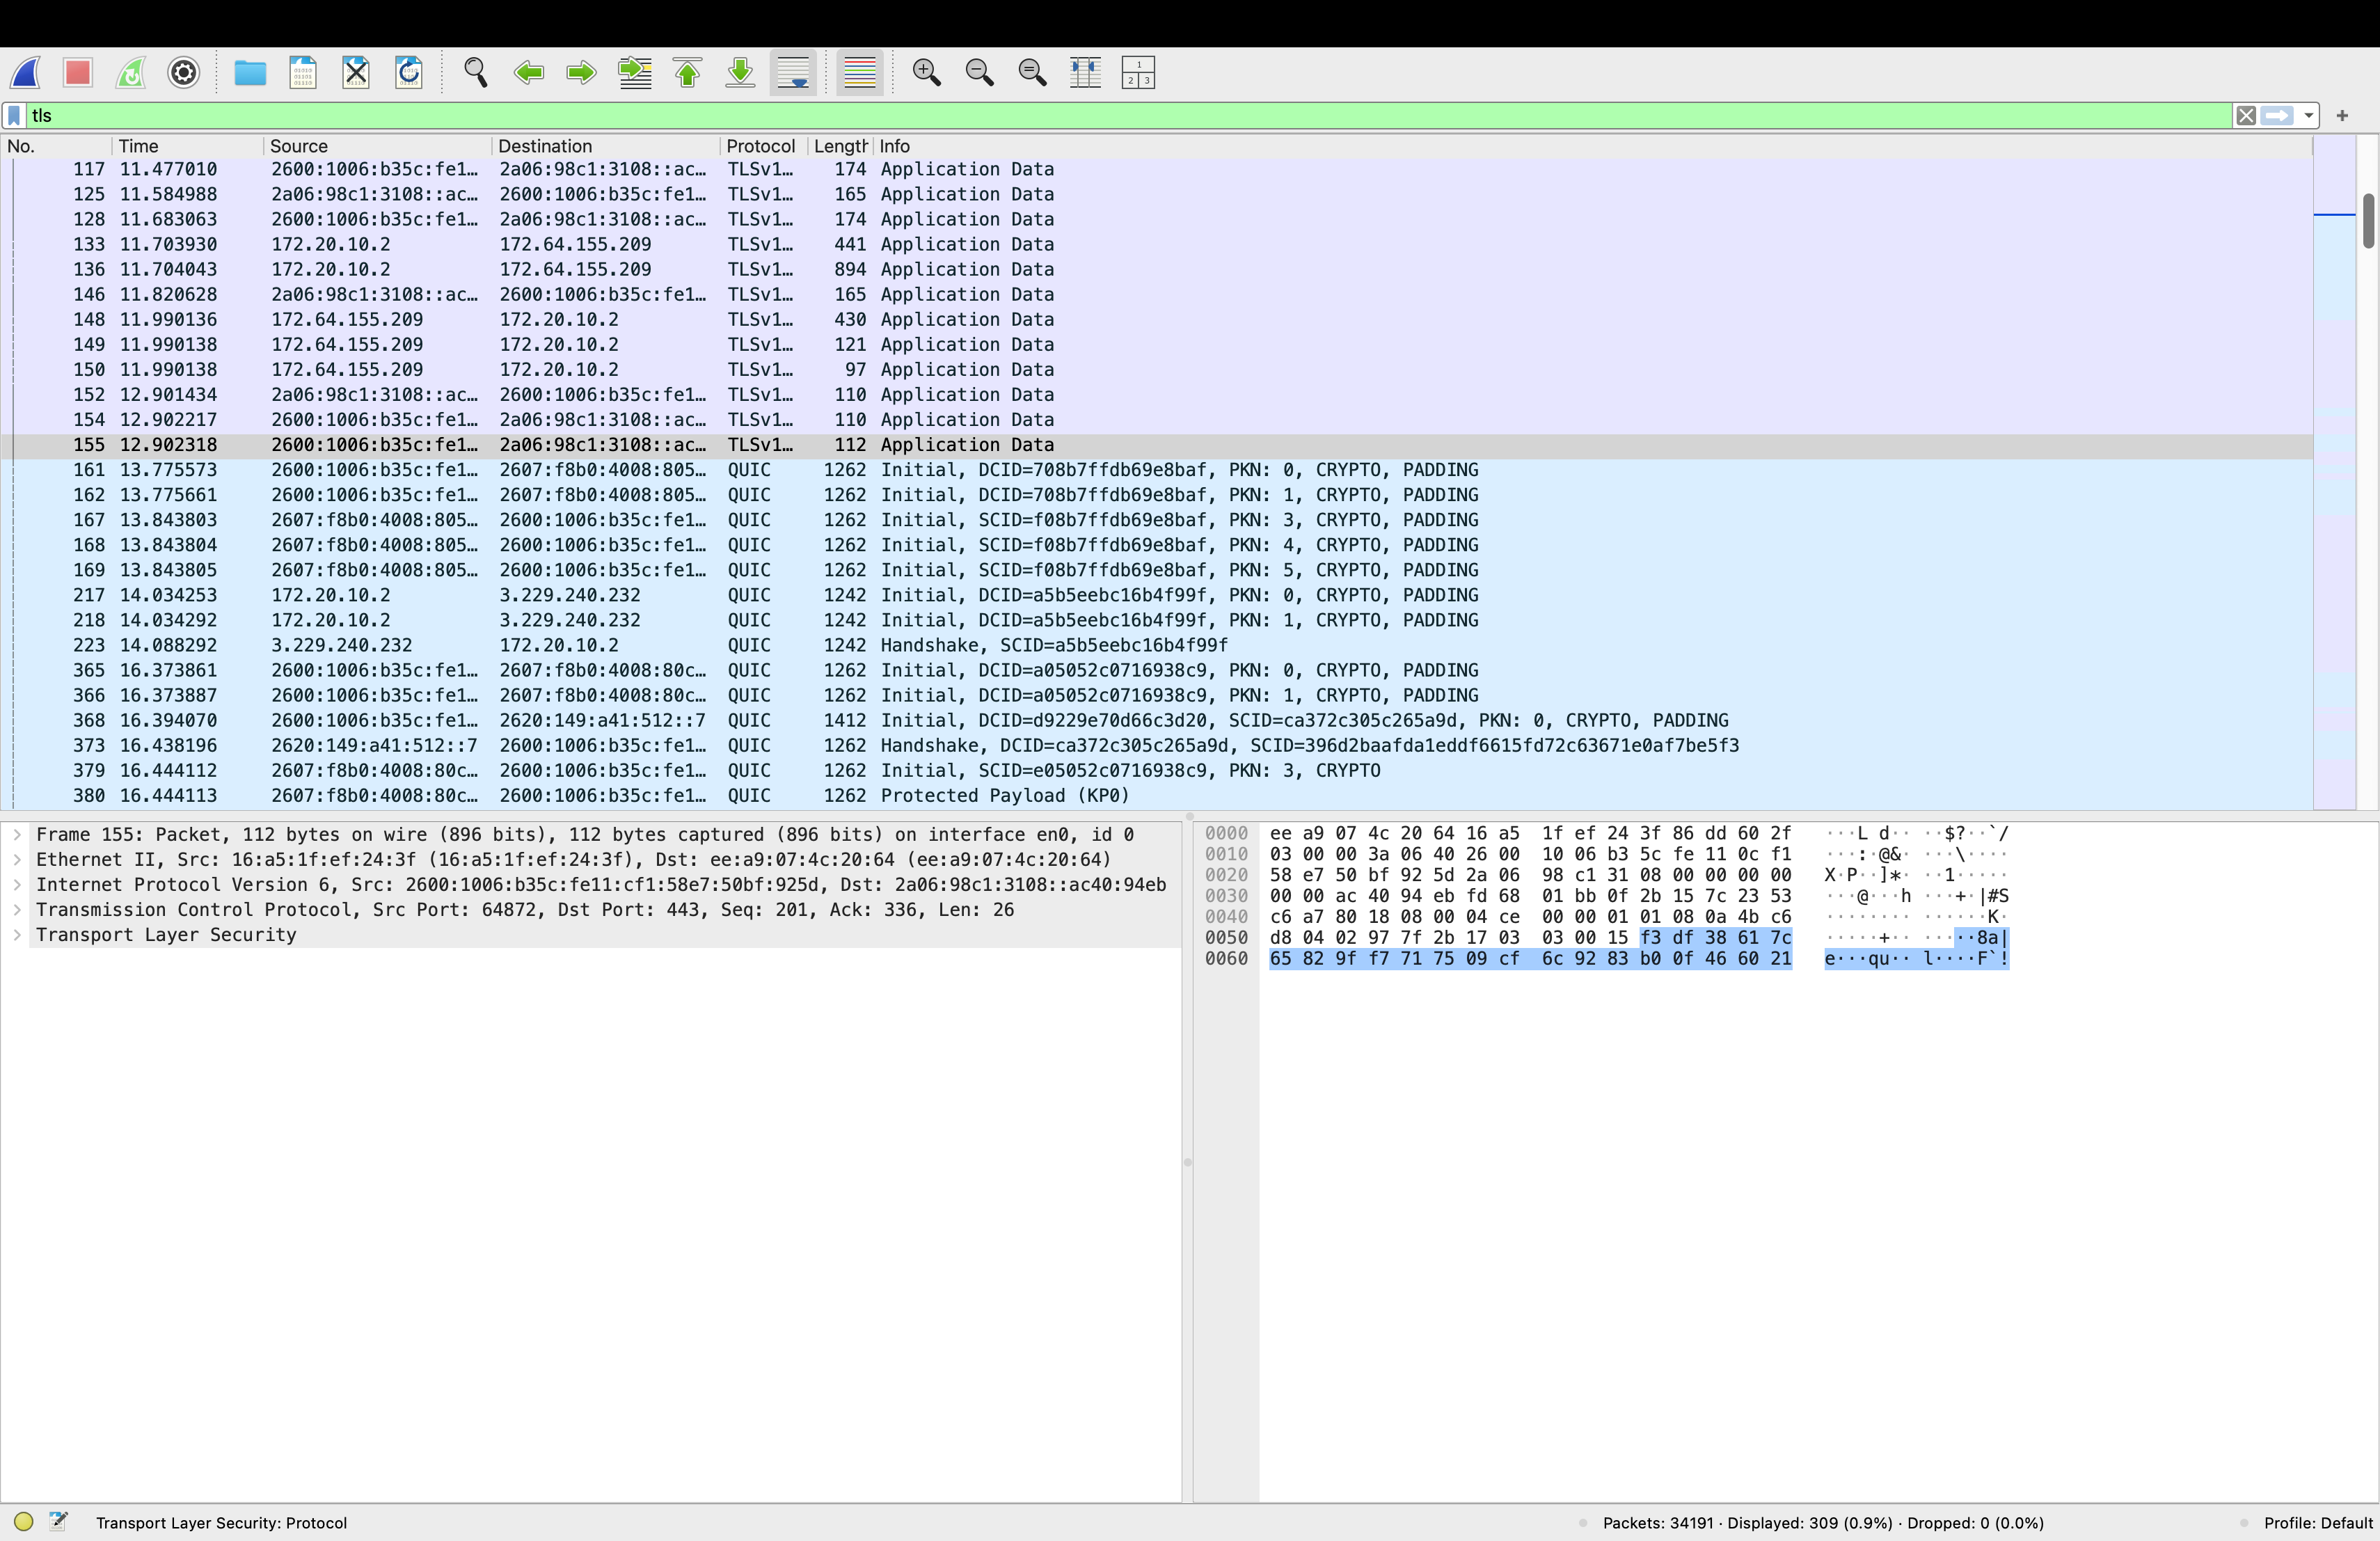
Task: Toggle packet list coloring rules
Action: (x=859, y=73)
